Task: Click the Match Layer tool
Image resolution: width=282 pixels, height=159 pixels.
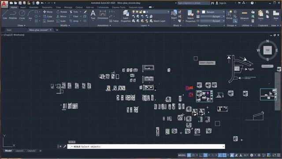Action: 158,21
